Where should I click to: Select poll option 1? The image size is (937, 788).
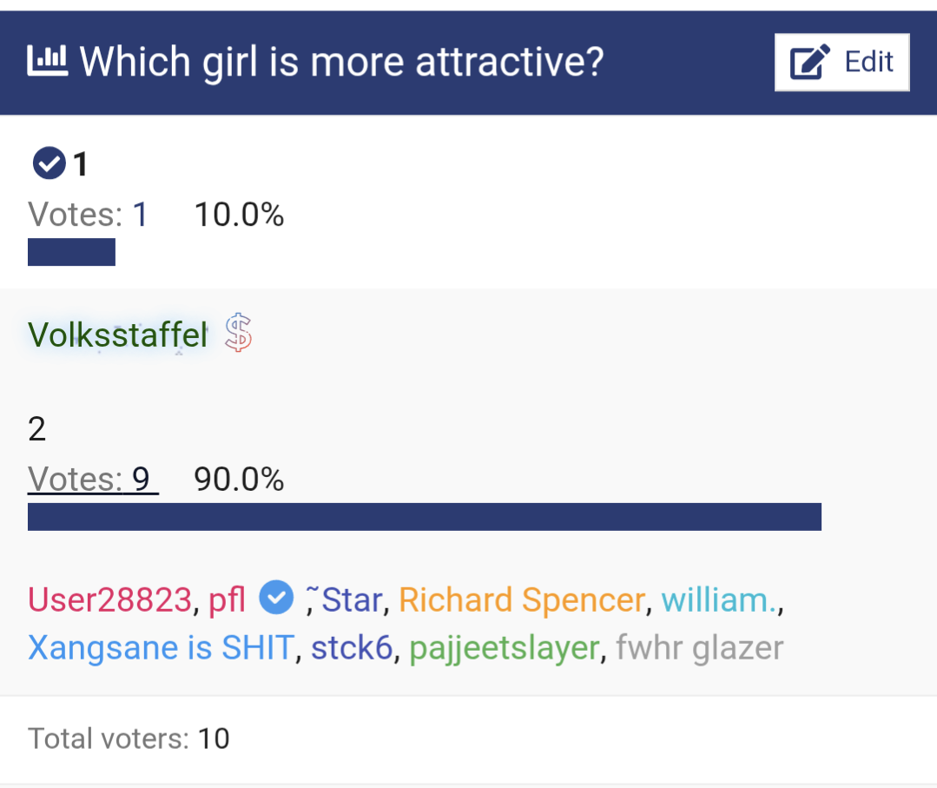81,164
